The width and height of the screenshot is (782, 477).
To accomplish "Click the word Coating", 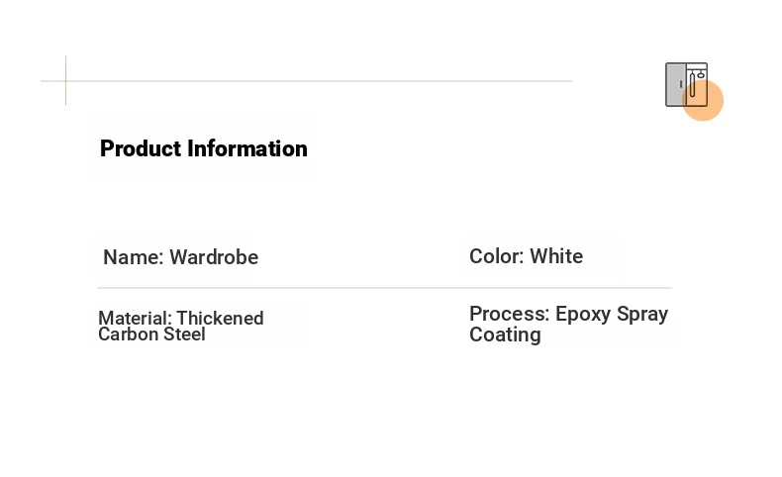I will click(x=505, y=334).
